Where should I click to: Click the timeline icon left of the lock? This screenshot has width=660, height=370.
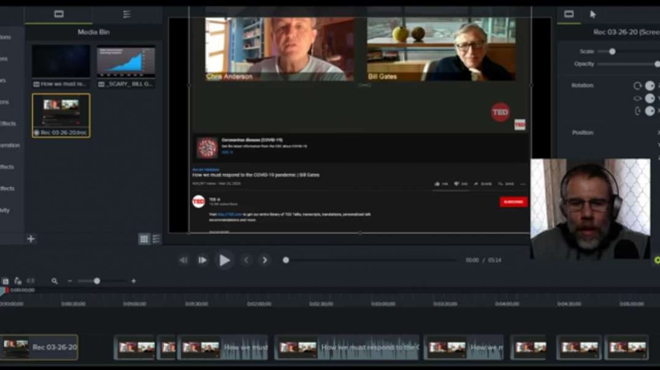pyautogui.click(x=6, y=281)
